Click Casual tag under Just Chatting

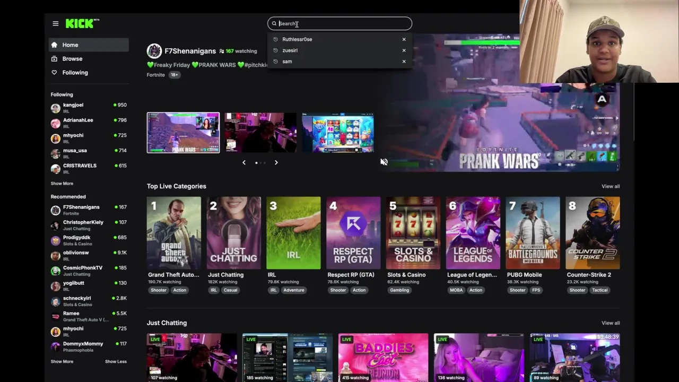coord(230,290)
